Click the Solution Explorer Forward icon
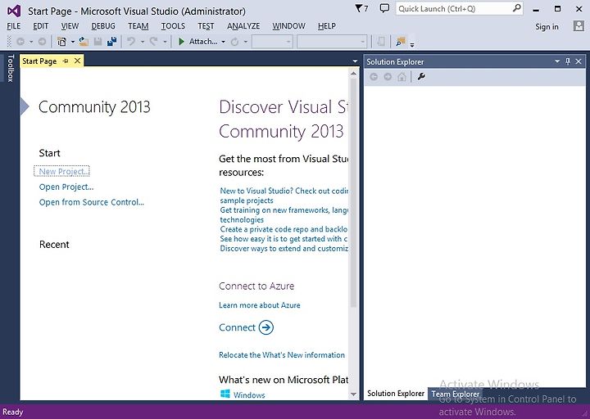The image size is (590, 419). (388, 77)
